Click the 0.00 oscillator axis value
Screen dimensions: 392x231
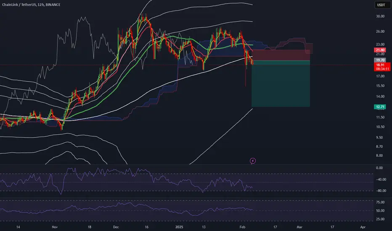point(379,168)
